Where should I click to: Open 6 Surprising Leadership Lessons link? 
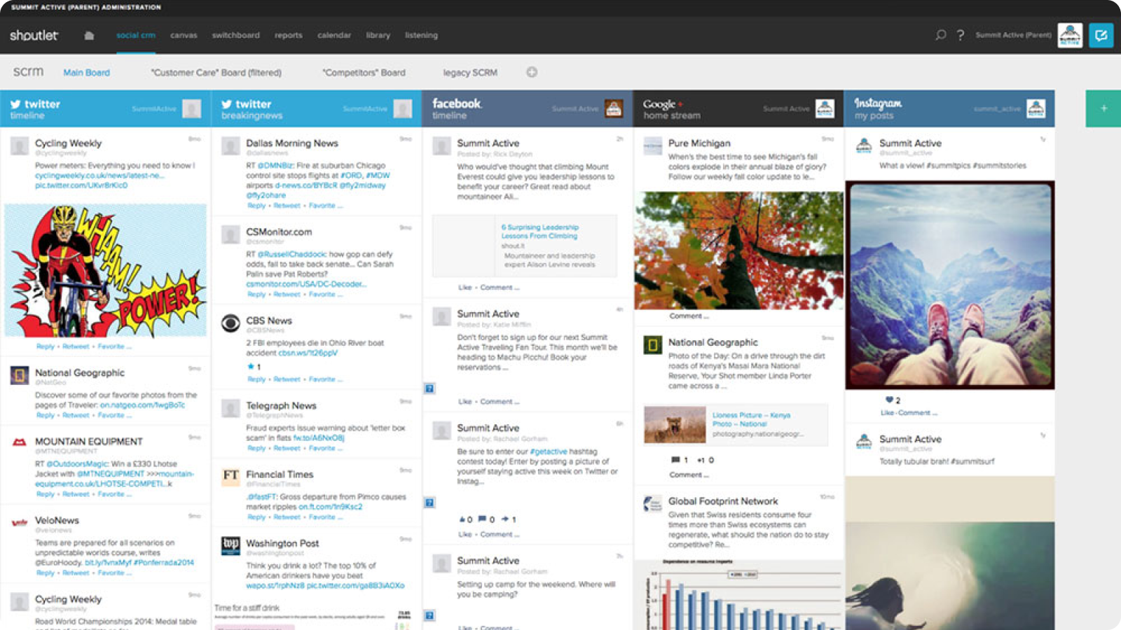point(539,232)
